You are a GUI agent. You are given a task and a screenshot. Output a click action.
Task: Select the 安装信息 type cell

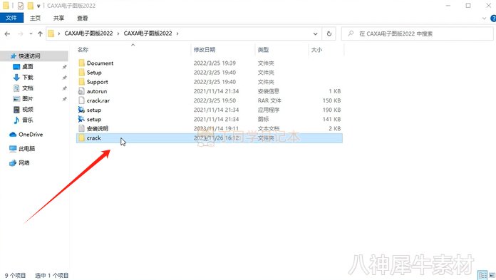point(268,91)
